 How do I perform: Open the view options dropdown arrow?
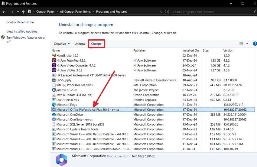click(x=247, y=44)
